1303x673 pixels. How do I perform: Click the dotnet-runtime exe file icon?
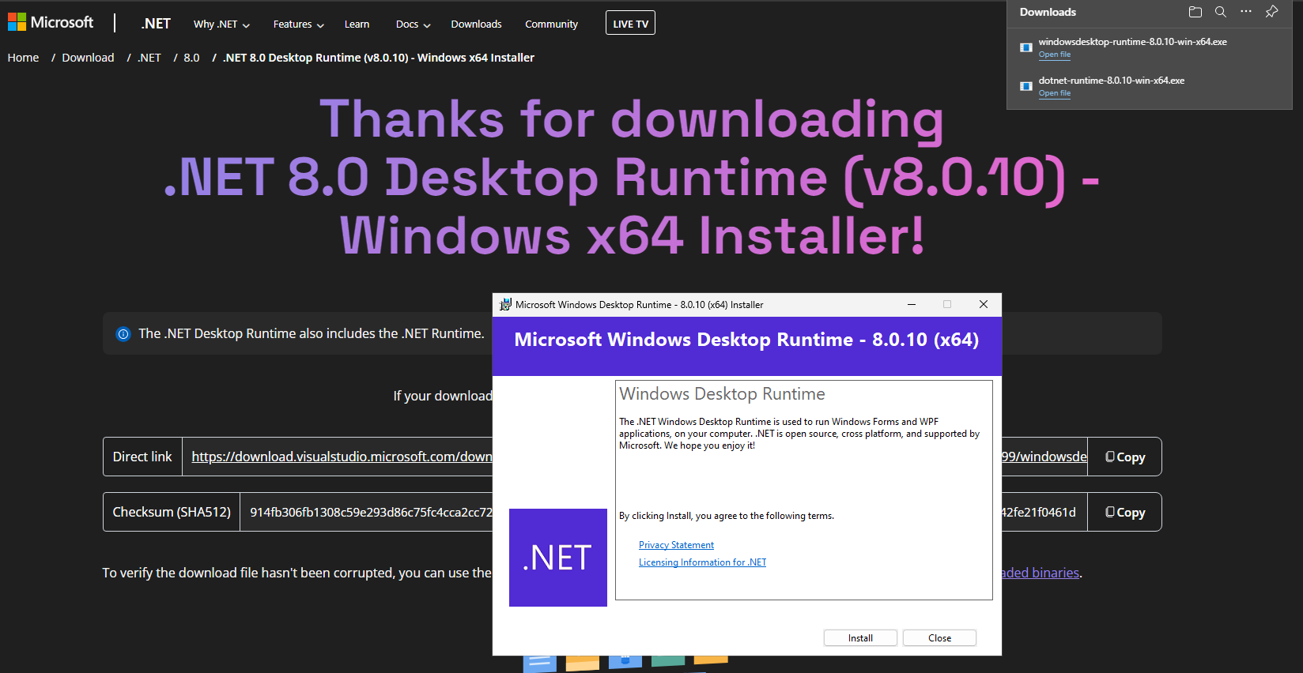pos(1026,86)
